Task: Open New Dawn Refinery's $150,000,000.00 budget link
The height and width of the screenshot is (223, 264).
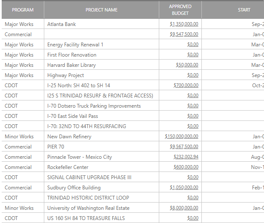Action: (181, 136)
